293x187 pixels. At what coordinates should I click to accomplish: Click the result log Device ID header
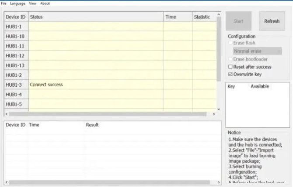15,125
